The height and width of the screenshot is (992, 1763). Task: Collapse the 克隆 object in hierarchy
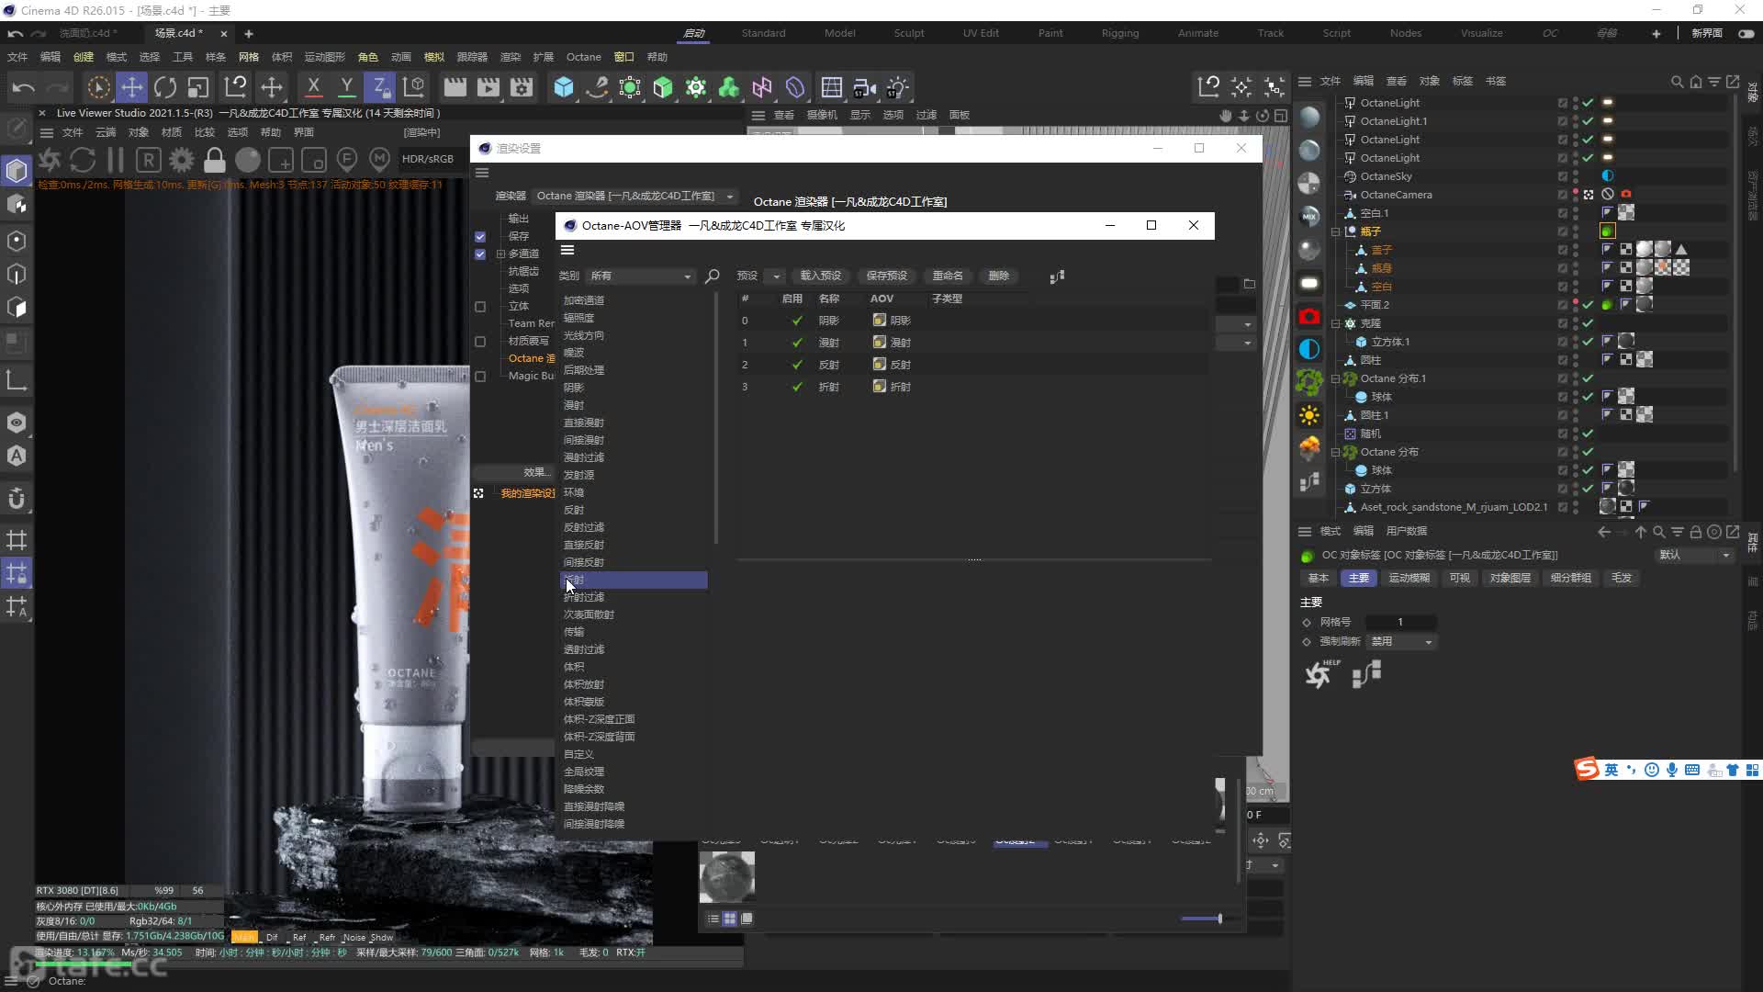pyautogui.click(x=1336, y=323)
